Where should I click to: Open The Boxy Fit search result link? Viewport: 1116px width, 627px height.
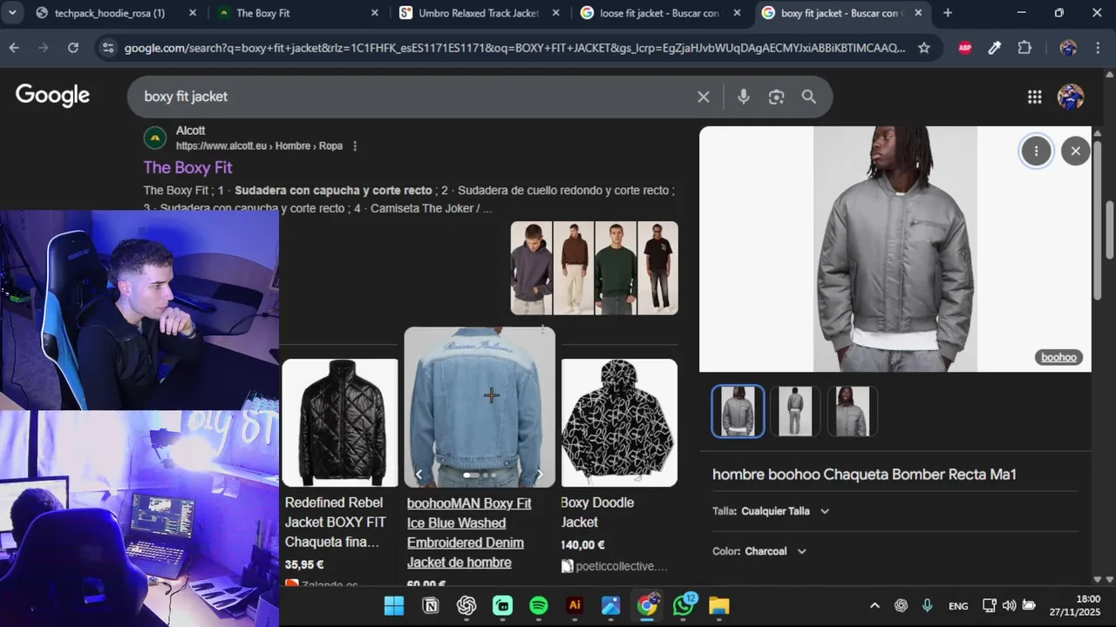[x=187, y=167]
